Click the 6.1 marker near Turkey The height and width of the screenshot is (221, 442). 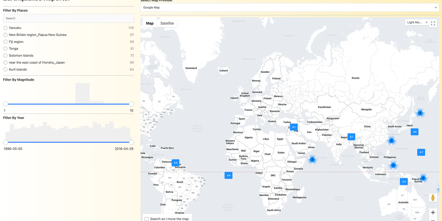[x=294, y=127]
